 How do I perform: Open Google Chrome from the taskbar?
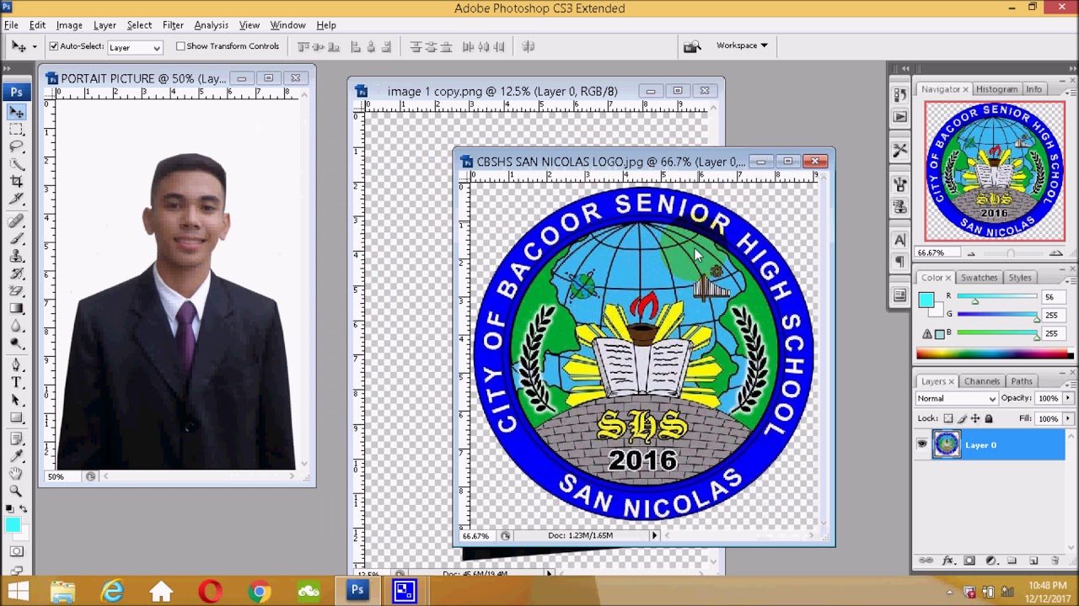(259, 591)
